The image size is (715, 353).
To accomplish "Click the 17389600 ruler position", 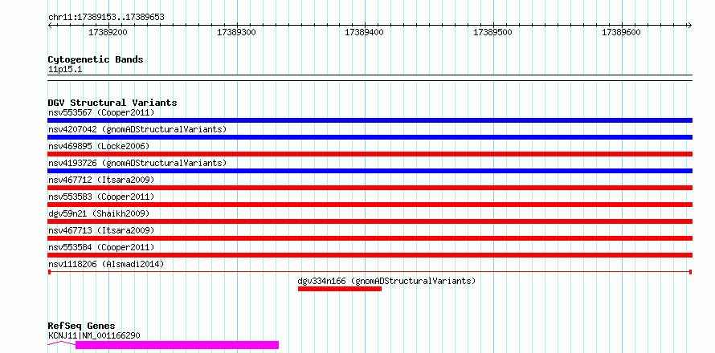I will click(622, 32).
